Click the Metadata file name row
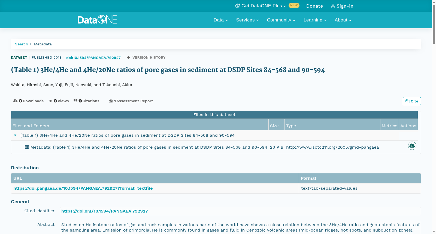 (x=149, y=147)
